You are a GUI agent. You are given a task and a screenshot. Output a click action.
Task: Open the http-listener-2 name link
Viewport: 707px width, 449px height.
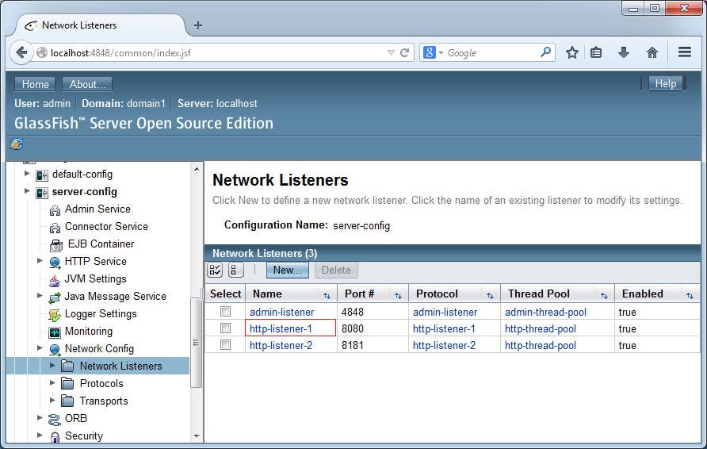click(x=281, y=345)
